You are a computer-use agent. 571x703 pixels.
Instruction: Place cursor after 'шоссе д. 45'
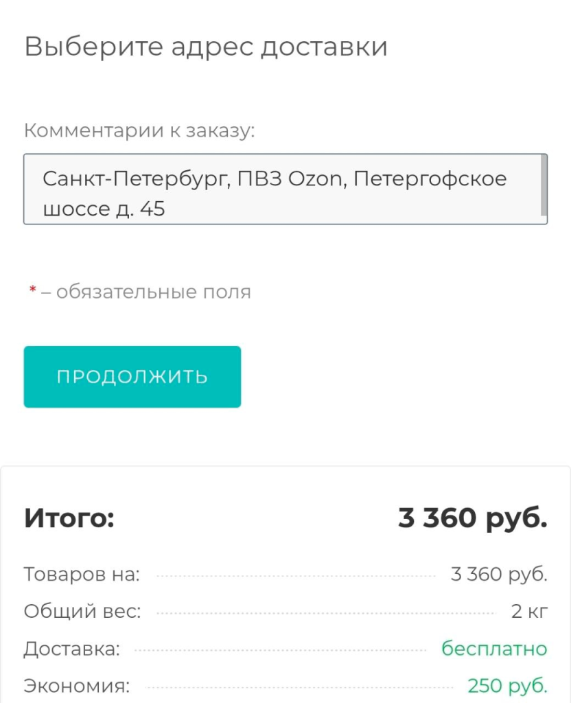pyautogui.click(x=167, y=209)
